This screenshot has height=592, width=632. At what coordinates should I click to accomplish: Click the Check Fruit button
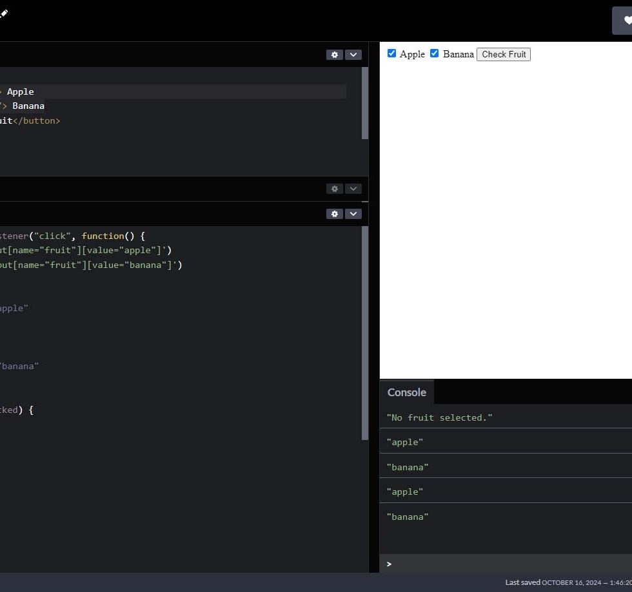503,55
